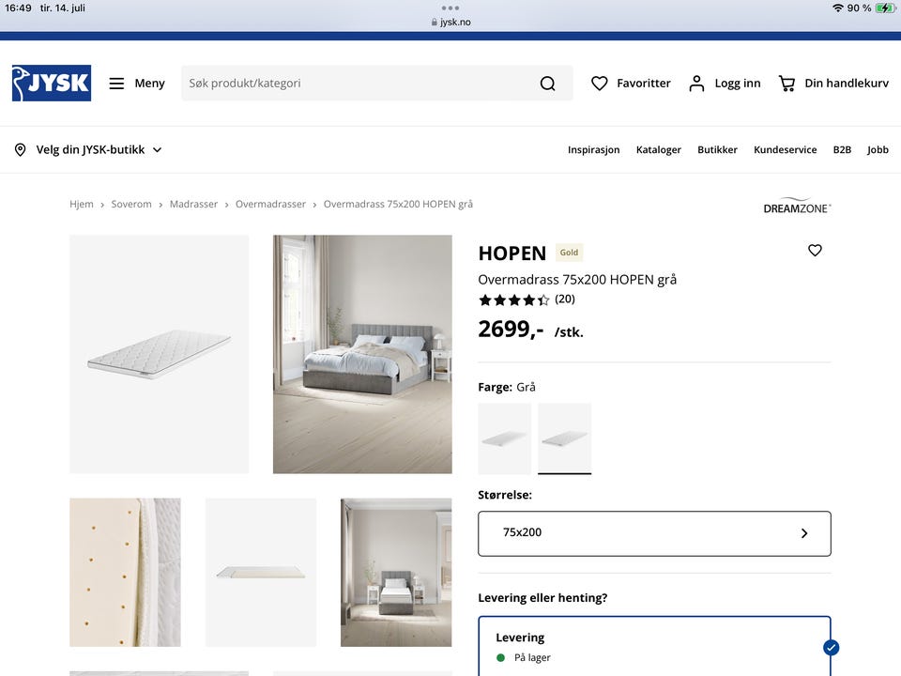Expand the Velg din JYSK-butikk dropdown
The image size is (901, 676).
pos(88,150)
